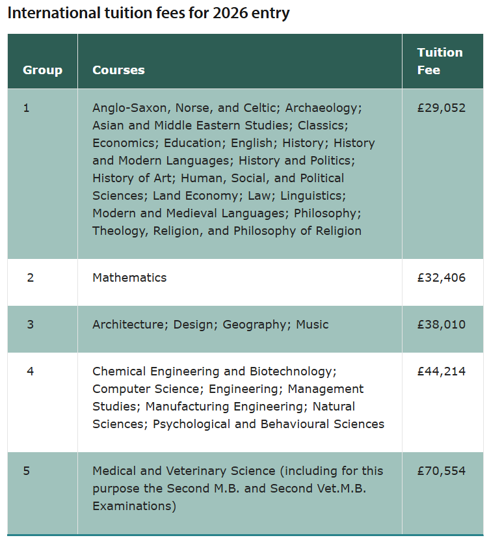Select the Group 2 number cell
Screen dimensions: 489x540
tap(31, 278)
